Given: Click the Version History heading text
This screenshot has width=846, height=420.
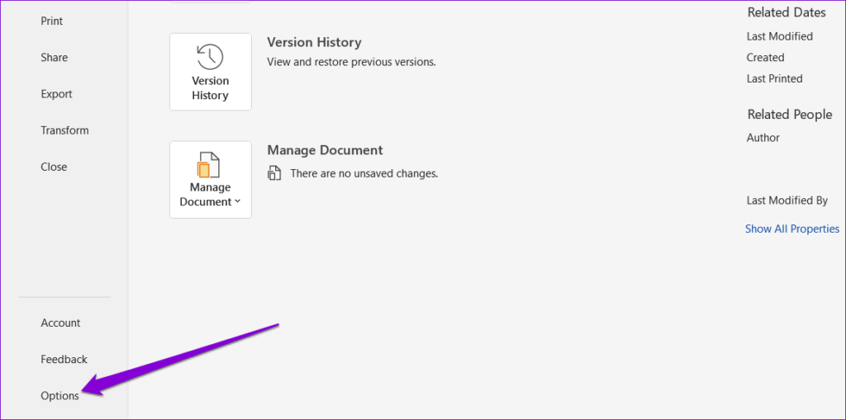Looking at the screenshot, I should pyautogui.click(x=314, y=42).
